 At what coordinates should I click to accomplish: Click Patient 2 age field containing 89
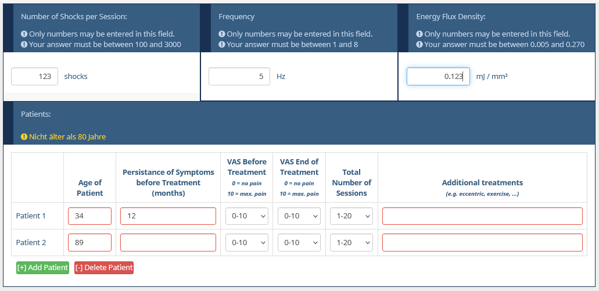click(89, 242)
